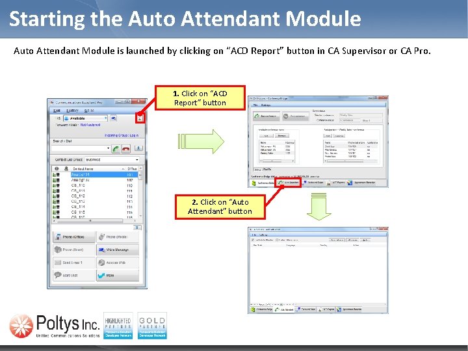Click Appointment Reminder tab in Conference Bridge window
The image size is (468, 351).
[x=362, y=183]
